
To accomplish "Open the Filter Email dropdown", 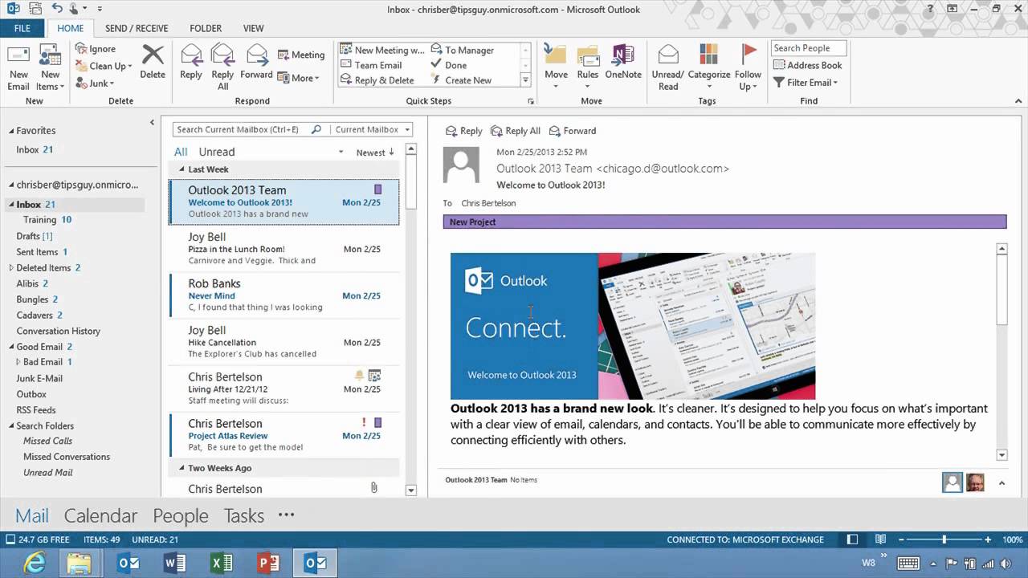I will click(806, 83).
